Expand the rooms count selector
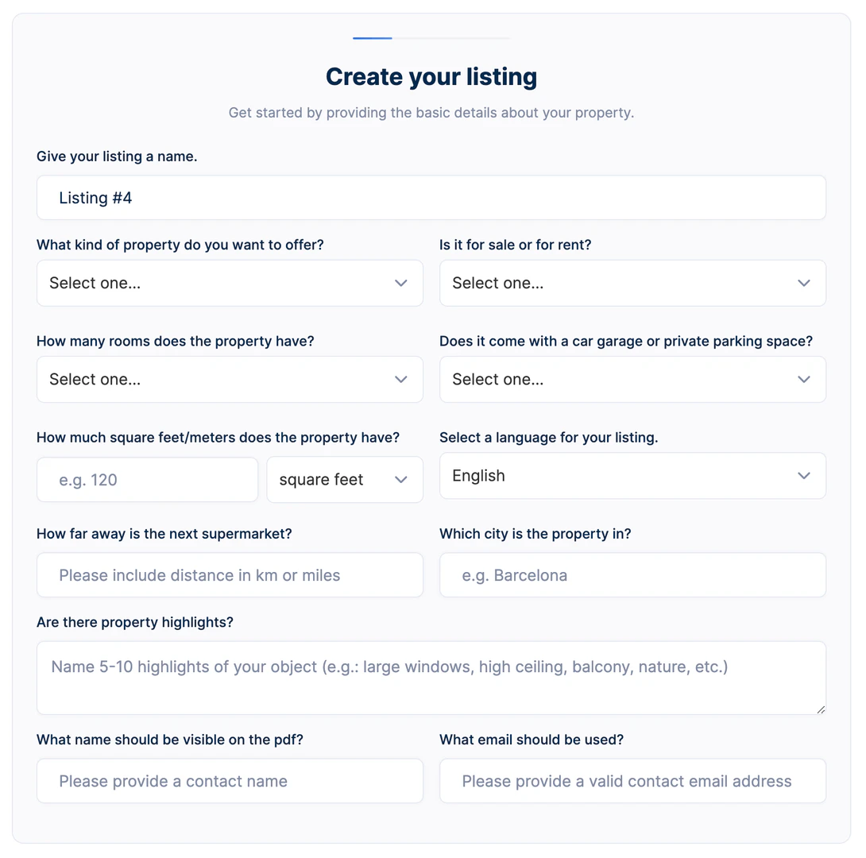 coord(230,380)
